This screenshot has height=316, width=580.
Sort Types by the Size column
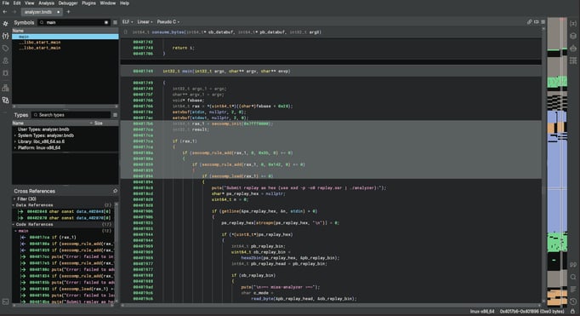98,123
